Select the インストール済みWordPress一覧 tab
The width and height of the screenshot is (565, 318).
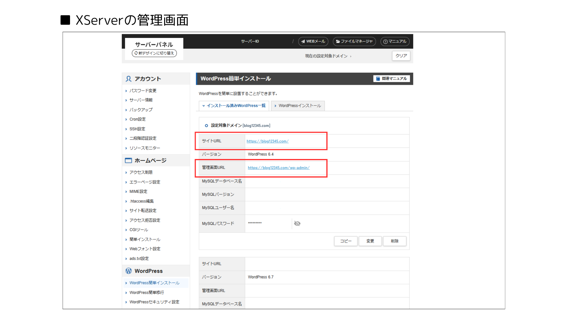tap(234, 106)
